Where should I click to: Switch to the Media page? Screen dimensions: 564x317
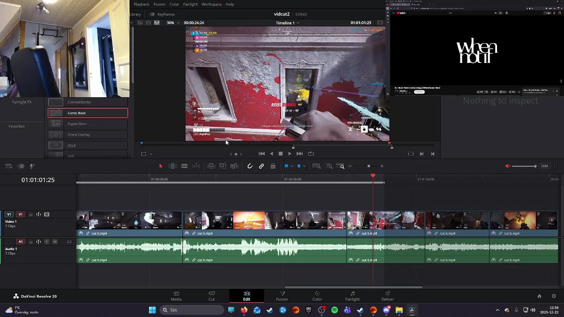pos(176,296)
